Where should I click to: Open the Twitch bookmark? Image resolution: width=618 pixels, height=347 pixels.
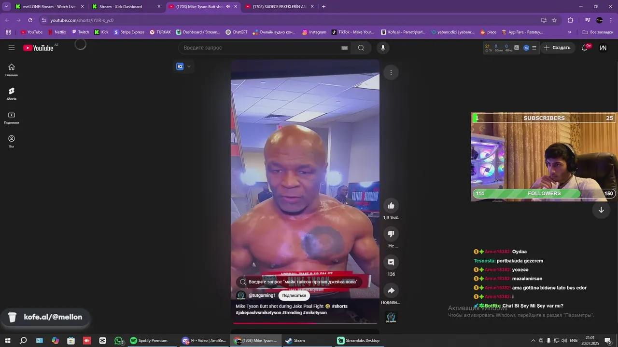tap(80, 32)
